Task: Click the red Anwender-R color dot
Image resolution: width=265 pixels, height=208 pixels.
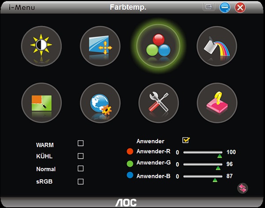Action: (130, 151)
